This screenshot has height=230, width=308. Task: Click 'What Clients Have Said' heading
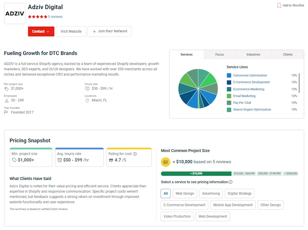(30, 179)
